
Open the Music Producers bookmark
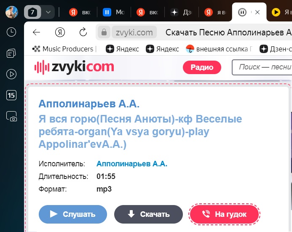point(62,49)
